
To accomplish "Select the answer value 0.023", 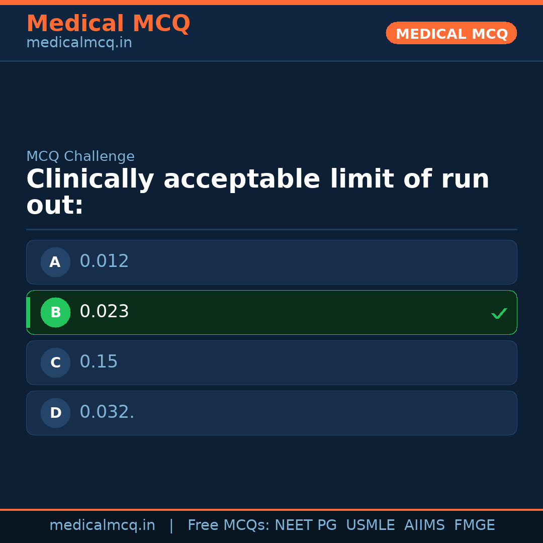I will tap(104, 312).
